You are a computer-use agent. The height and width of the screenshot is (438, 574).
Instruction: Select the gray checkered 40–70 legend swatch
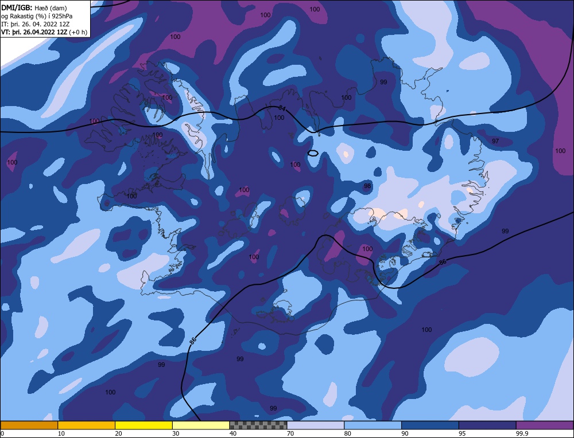coord(258,425)
